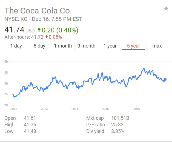172x142 pixels.
Task: Click the blue endpoint dot on the chart
Action: pos(165,79)
